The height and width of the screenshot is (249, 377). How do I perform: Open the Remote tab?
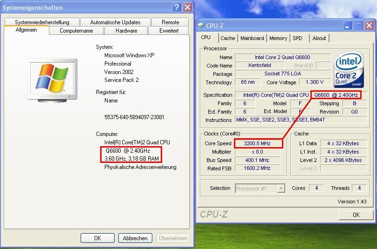coord(170,22)
